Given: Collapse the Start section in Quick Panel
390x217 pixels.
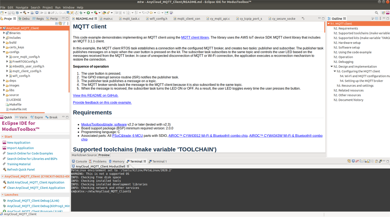Looking at the screenshot, I should (x=3, y=137).
